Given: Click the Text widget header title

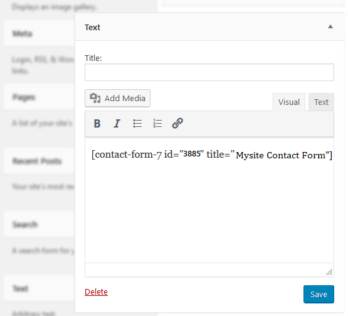Looking at the screenshot, I should [x=92, y=28].
